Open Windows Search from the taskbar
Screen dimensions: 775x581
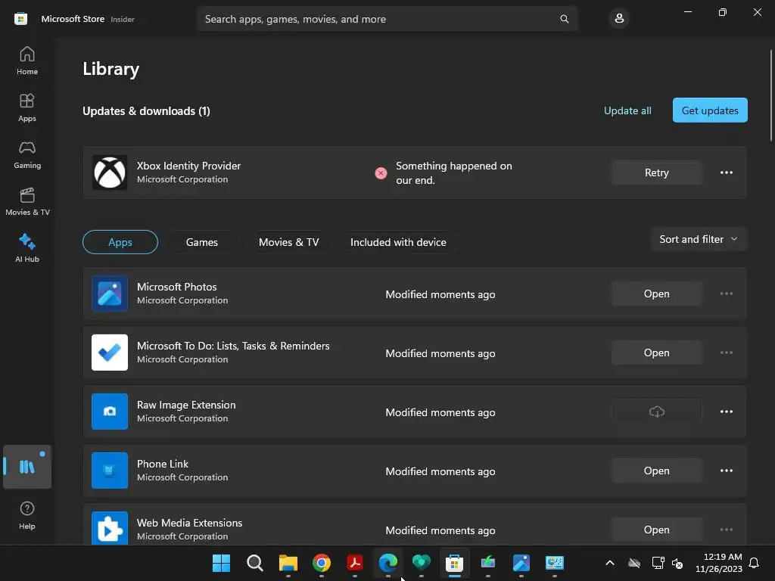click(x=254, y=563)
